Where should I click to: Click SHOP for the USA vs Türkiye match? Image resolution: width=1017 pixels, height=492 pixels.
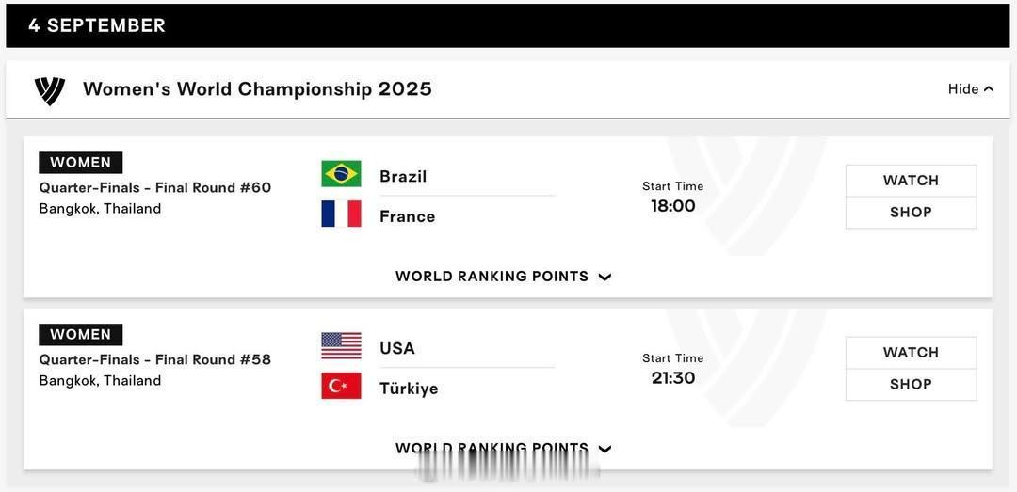[x=911, y=385]
